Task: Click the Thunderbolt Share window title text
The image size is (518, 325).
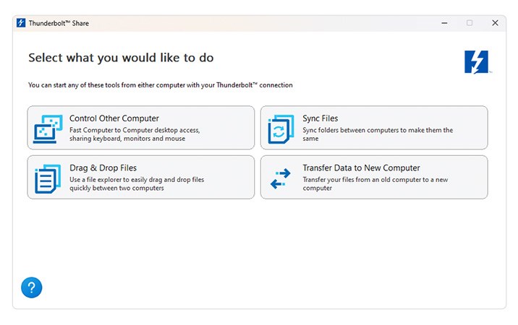Action: (59, 23)
